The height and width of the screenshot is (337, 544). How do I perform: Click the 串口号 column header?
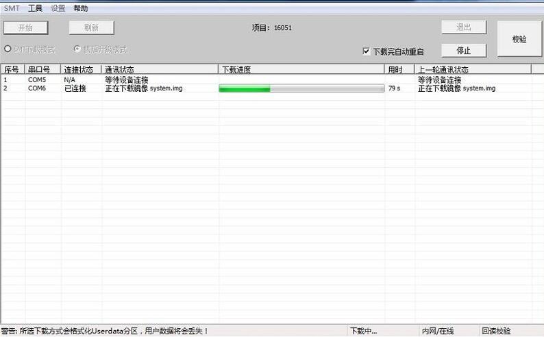click(42, 69)
